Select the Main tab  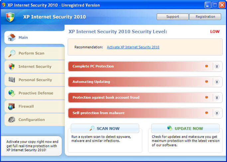click(x=35, y=38)
